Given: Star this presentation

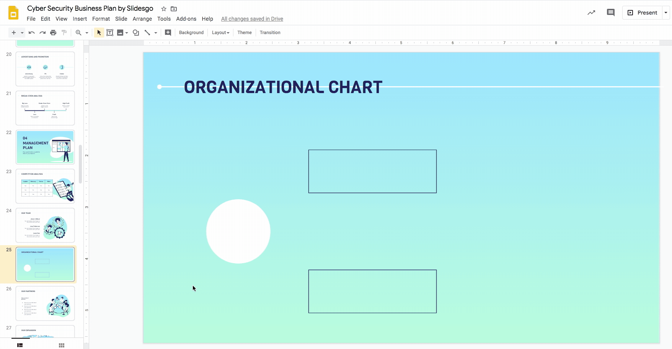Looking at the screenshot, I should point(163,8).
